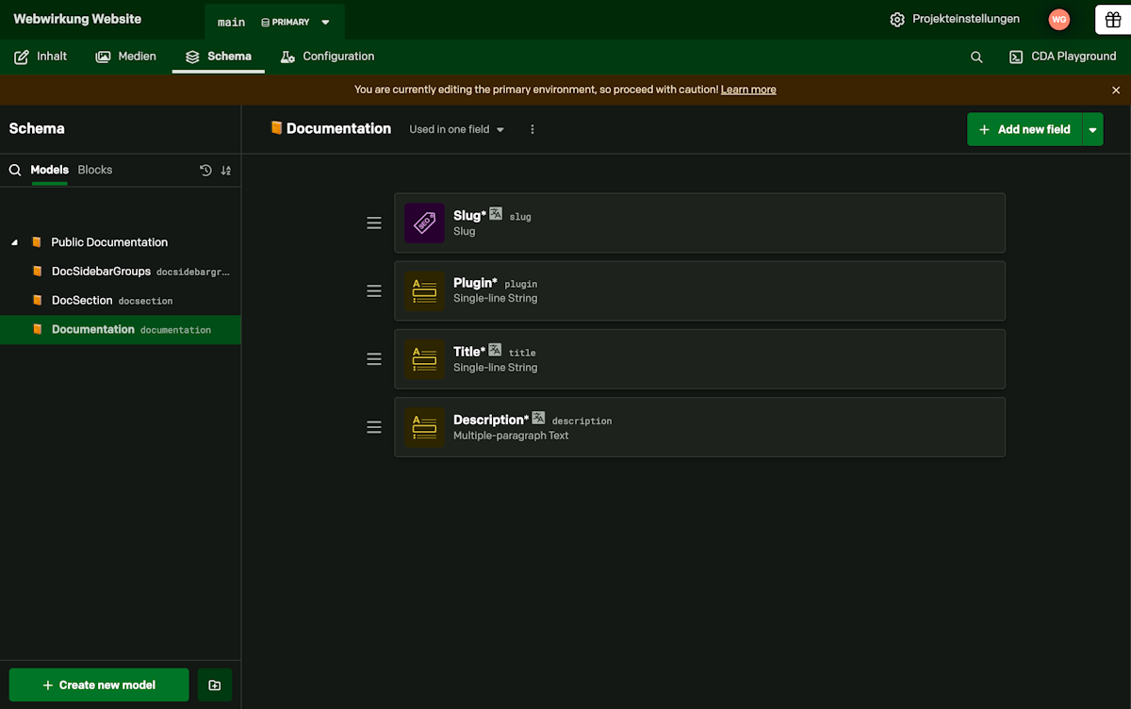
Task: Select the Models tab in sidebar
Action: pos(50,170)
